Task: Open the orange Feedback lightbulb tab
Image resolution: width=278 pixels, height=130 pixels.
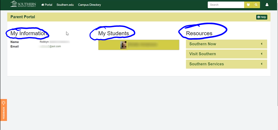Action: click(x=4, y=110)
